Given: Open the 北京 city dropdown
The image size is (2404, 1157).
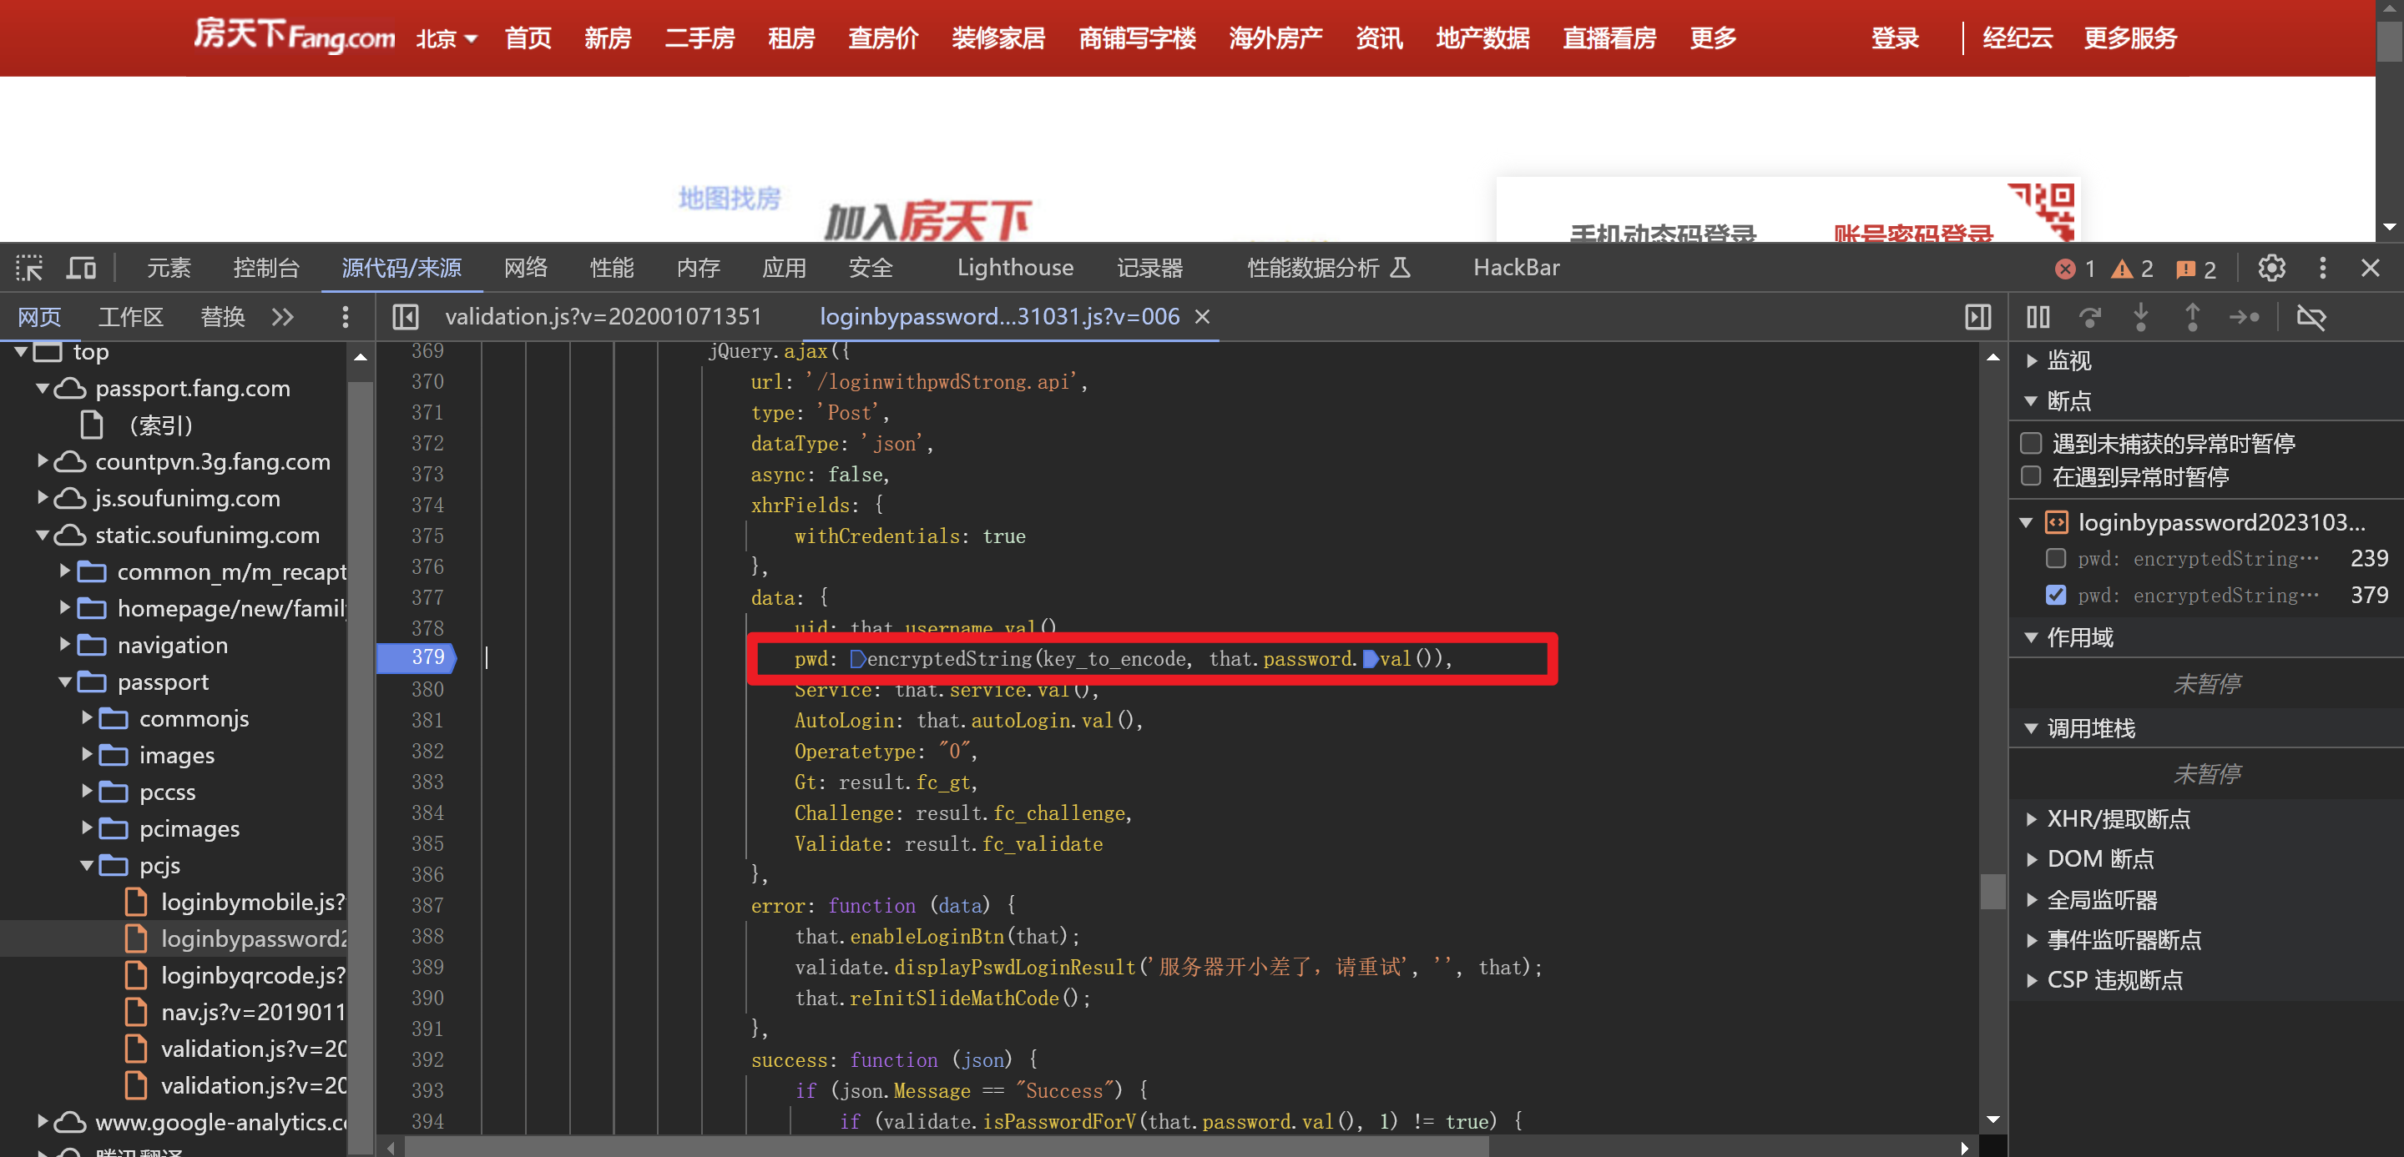Looking at the screenshot, I should pos(446,38).
